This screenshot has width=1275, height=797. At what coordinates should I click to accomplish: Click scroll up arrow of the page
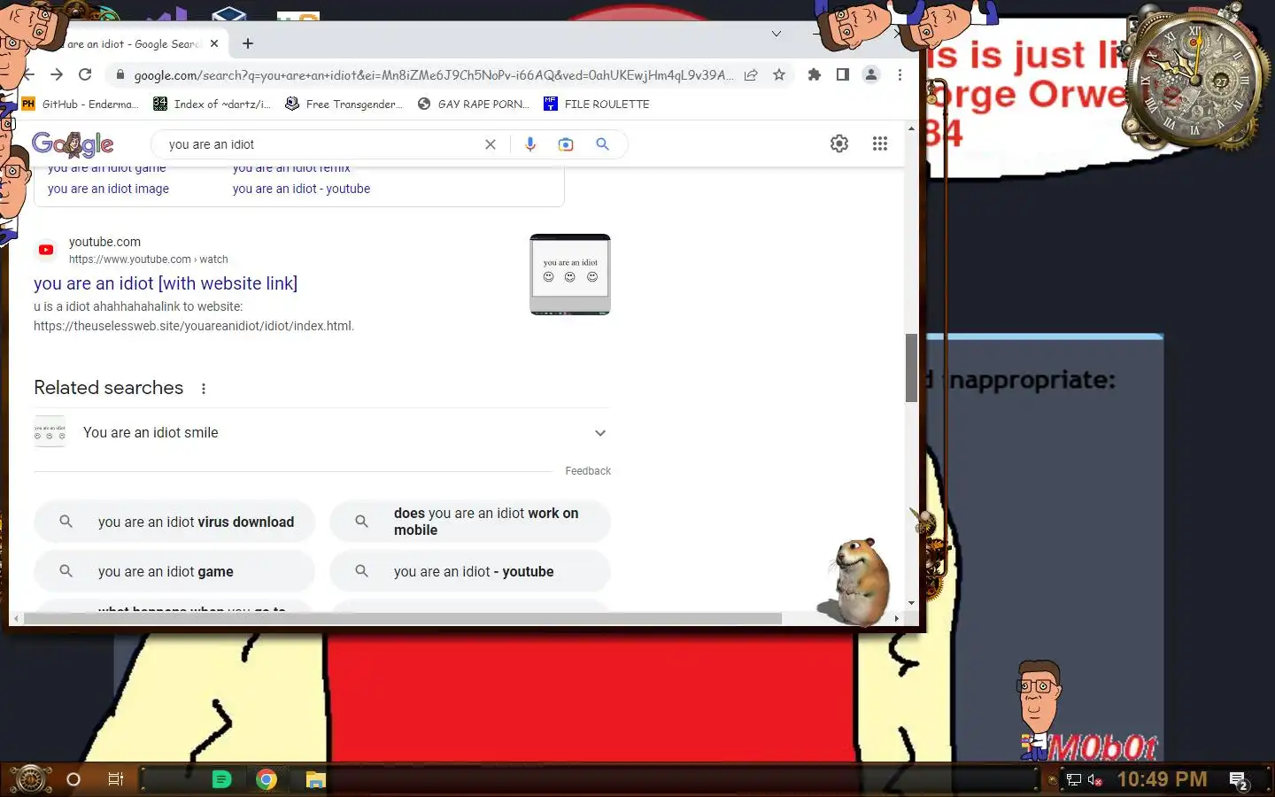tap(911, 129)
